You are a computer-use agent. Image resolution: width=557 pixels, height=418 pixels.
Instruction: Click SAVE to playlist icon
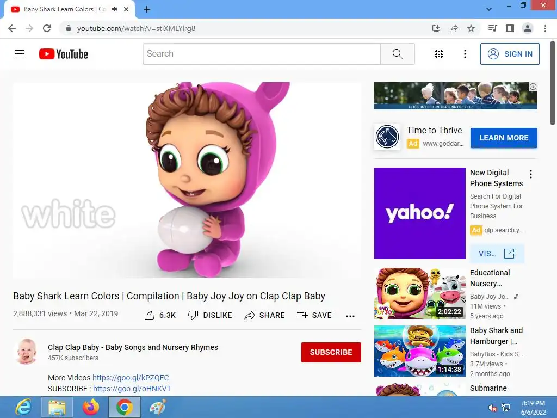pyautogui.click(x=314, y=315)
